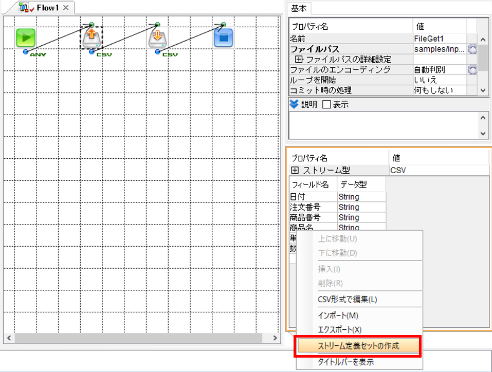Click the properties list scroll down arrow
Viewport: 492px width, 372px height.
(x=483, y=90)
